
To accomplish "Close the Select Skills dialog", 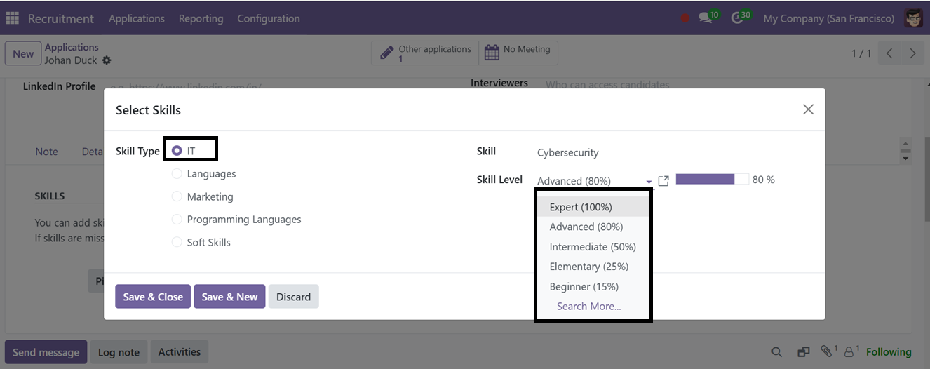I will (x=808, y=109).
